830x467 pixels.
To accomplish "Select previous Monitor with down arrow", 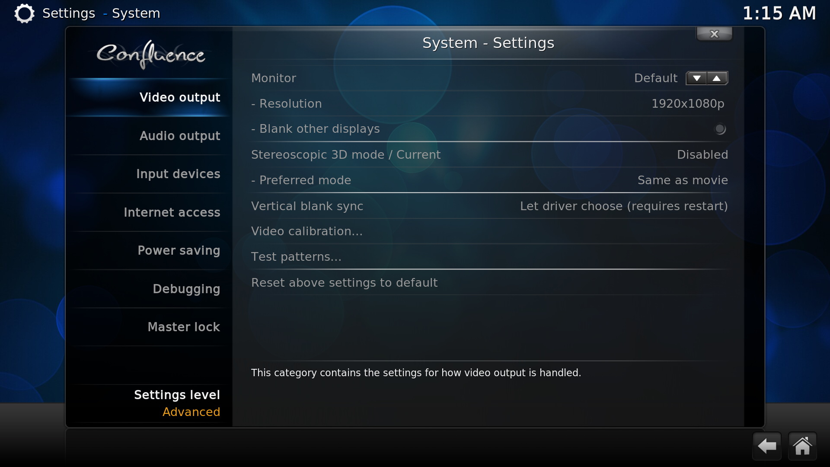I will [x=696, y=78].
